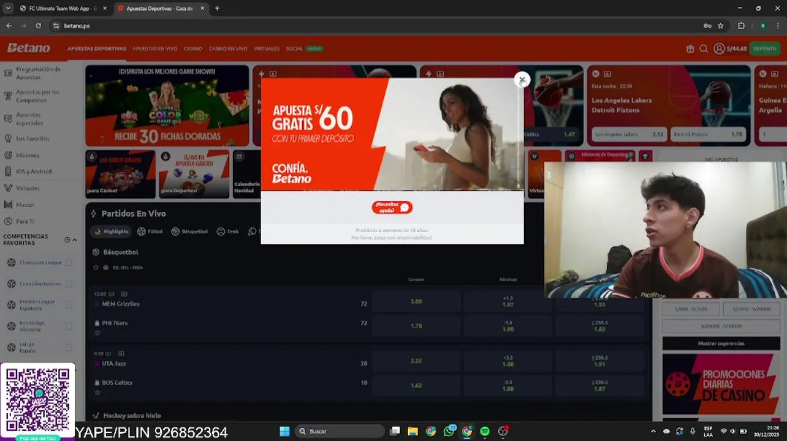Open Virtuales sidebar icon
The width and height of the screenshot is (787, 441).
[8, 188]
